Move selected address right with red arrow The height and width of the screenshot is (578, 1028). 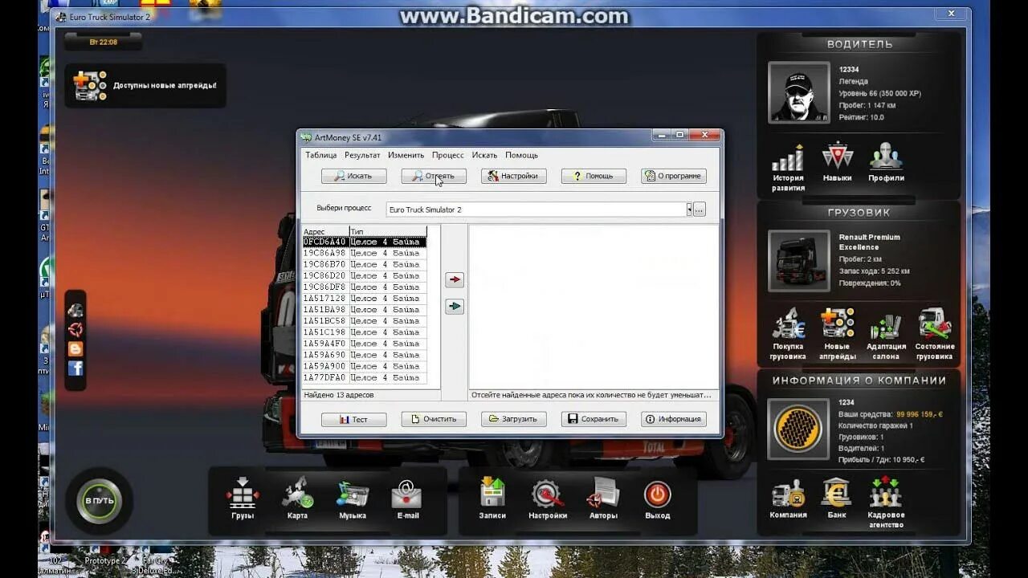[x=455, y=279]
